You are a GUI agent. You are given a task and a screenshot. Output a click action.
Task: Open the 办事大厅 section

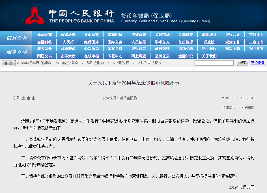click(68, 56)
